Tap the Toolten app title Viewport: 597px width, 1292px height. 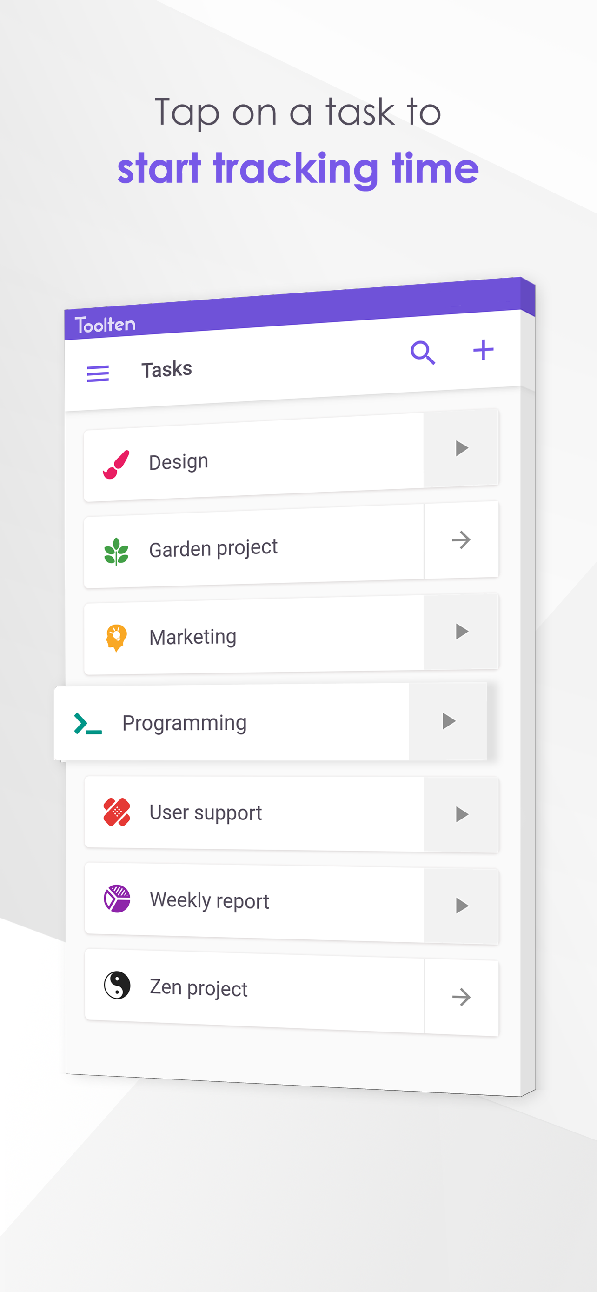pyautogui.click(x=105, y=325)
